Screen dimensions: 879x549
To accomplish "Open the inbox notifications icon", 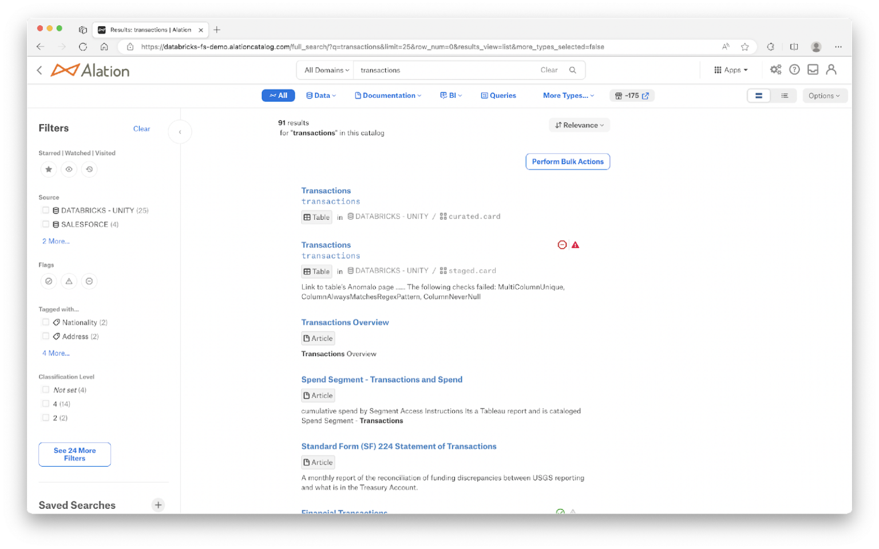I will [x=813, y=69].
